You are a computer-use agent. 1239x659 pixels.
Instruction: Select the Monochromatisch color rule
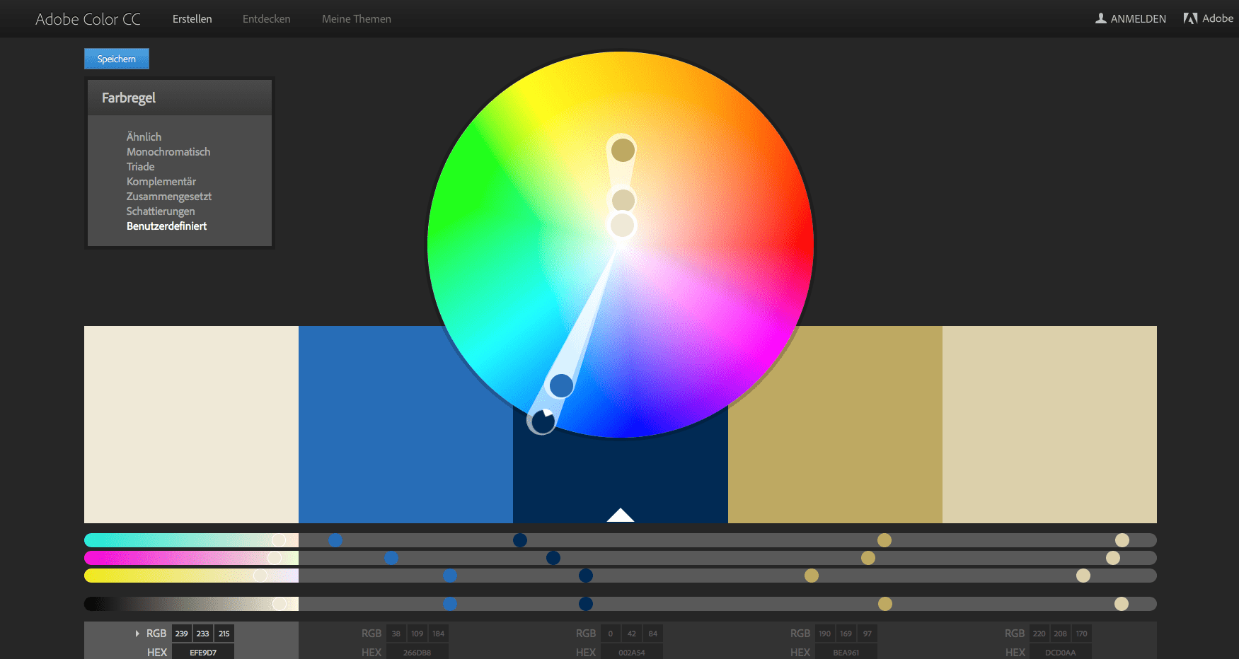click(x=168, y=152)
